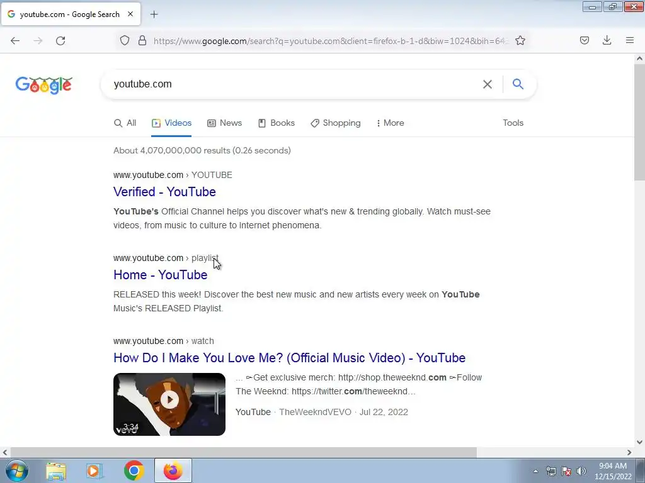
Task: Select the Videos search tab
Action: (x=171, y=123)
